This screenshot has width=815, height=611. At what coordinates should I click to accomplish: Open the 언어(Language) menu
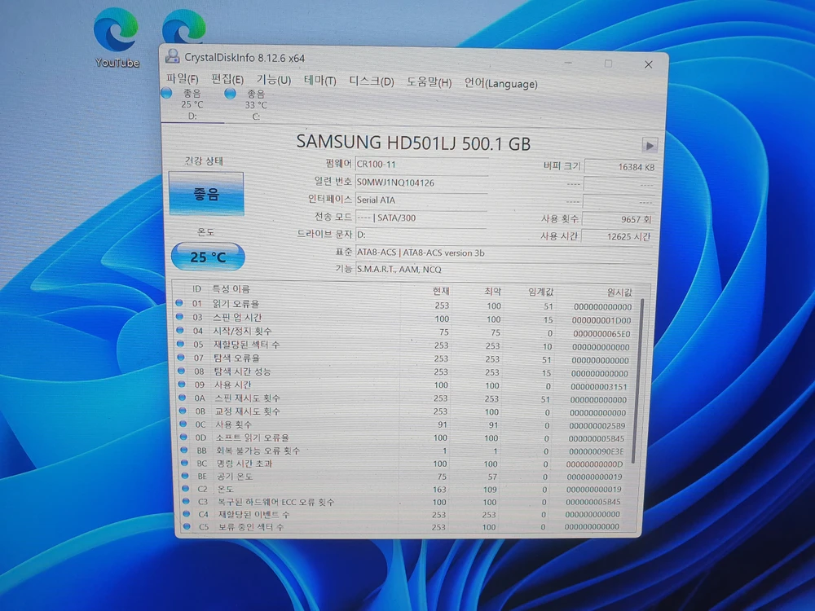click(x=500, y=83)
